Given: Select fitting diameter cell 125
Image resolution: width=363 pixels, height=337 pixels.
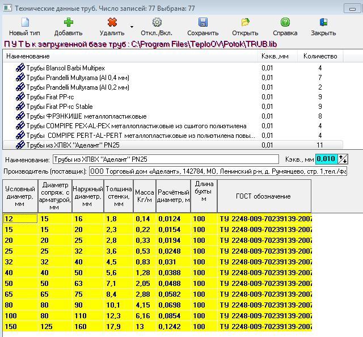Looking at the screenshot, I should [x=55, y=327].
